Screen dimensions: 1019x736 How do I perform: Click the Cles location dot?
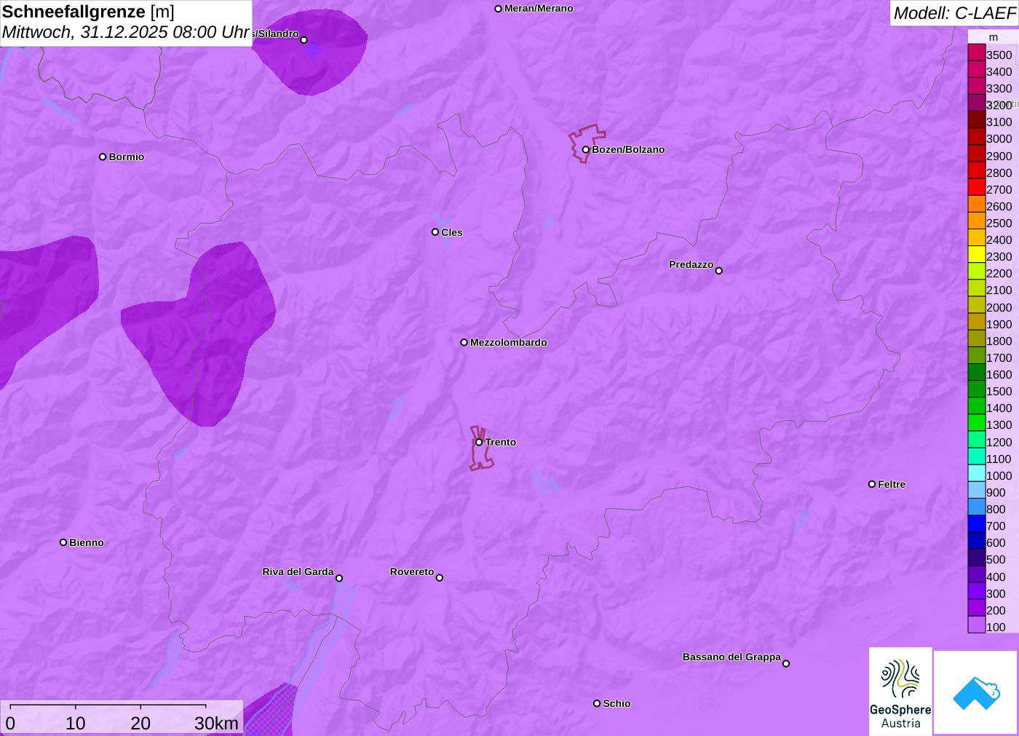435,232
